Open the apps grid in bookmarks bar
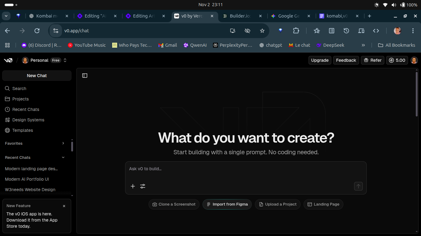This screenshot has width=421, height=236. 8,45
